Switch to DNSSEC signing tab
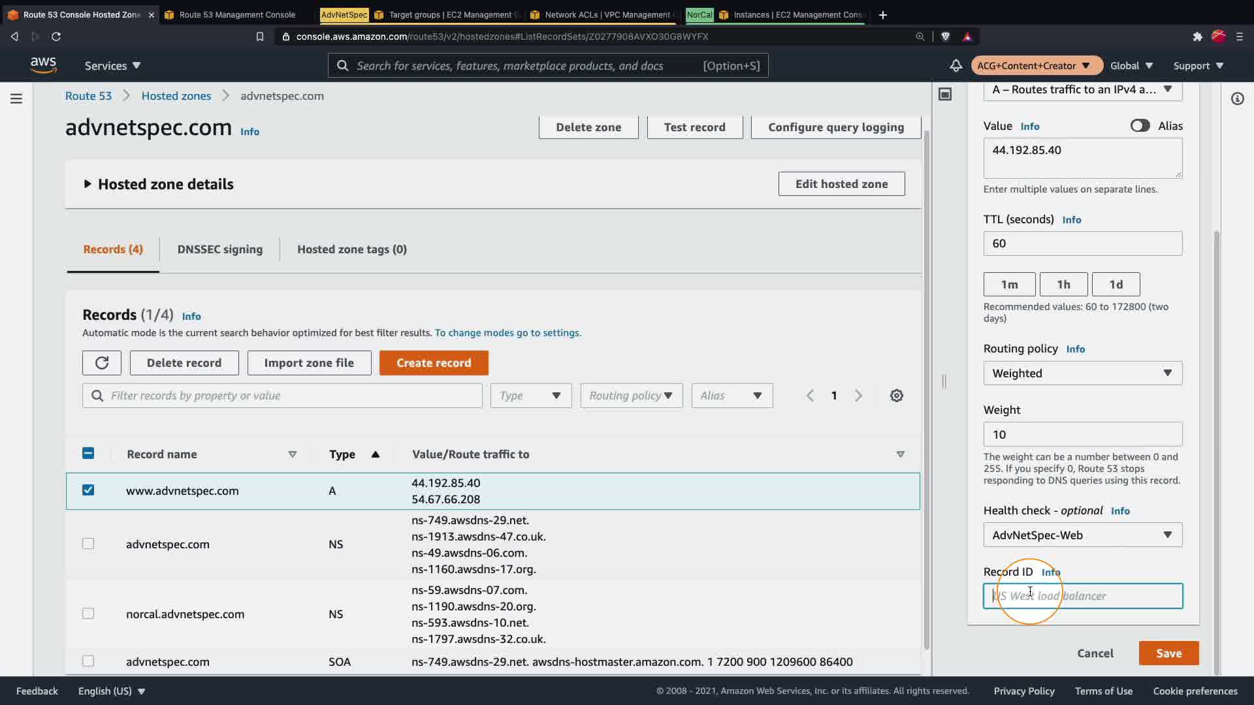The width and height of the screenshot is (1254, 705). click(x=219, y=249)
